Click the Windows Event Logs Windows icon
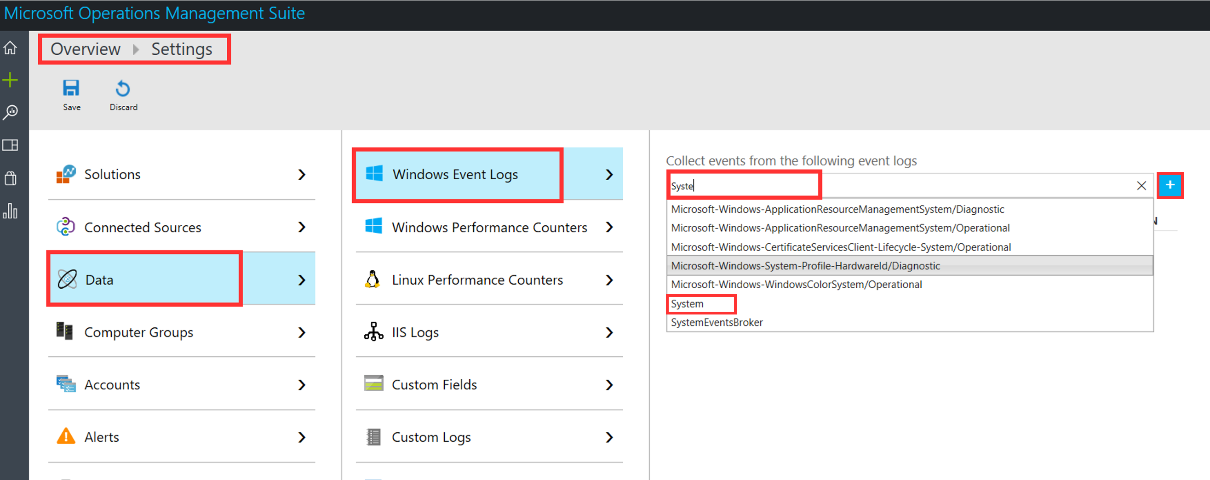 point(374,173)
